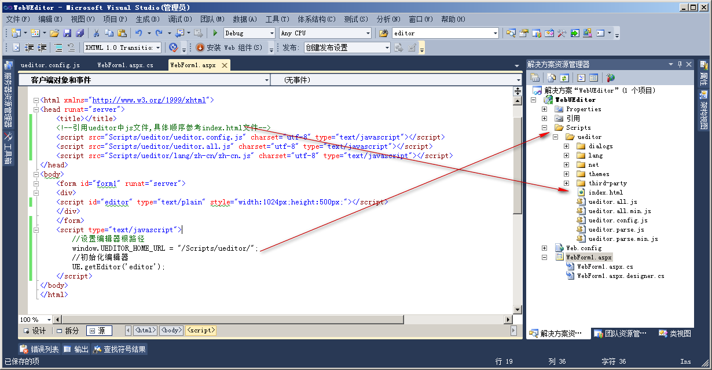Click the 安装 Web 组件(S) button
Viewport: 712px width, 370px height.
coord(229,47)
